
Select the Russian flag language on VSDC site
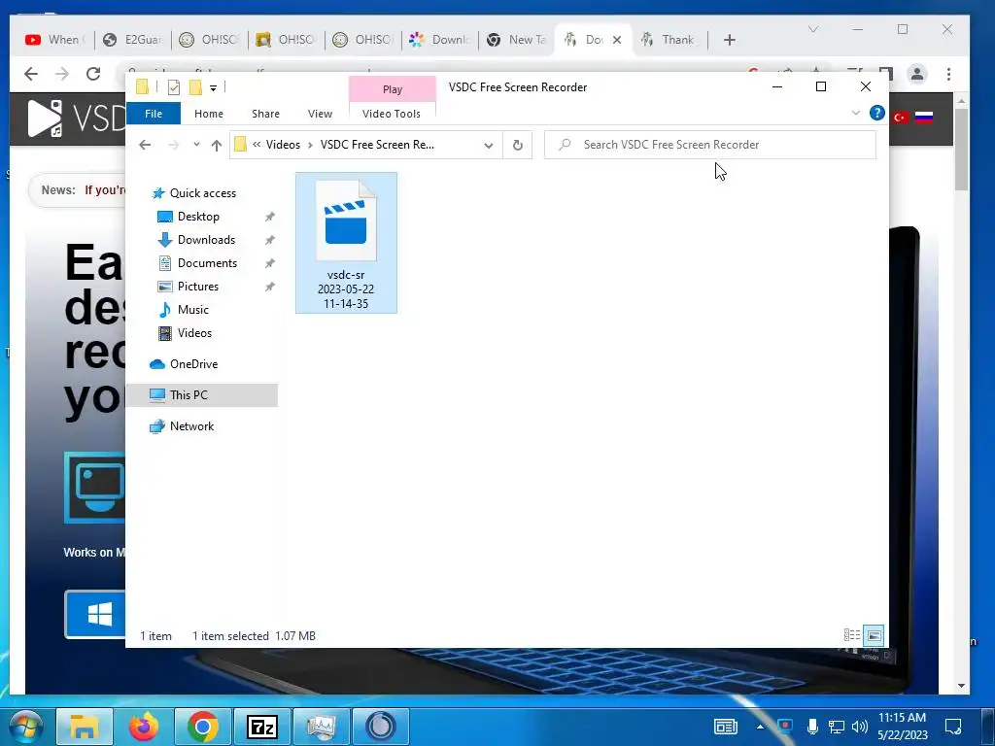click(924, 118)
